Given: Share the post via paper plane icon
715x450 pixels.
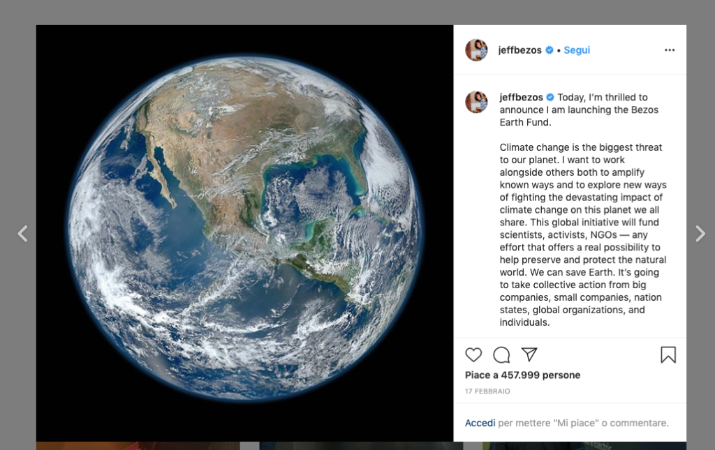Looking at the screenshot, I should point(529,354).
